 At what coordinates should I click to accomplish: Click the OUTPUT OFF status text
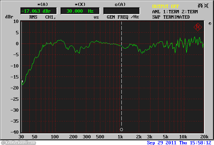point(166,6)
